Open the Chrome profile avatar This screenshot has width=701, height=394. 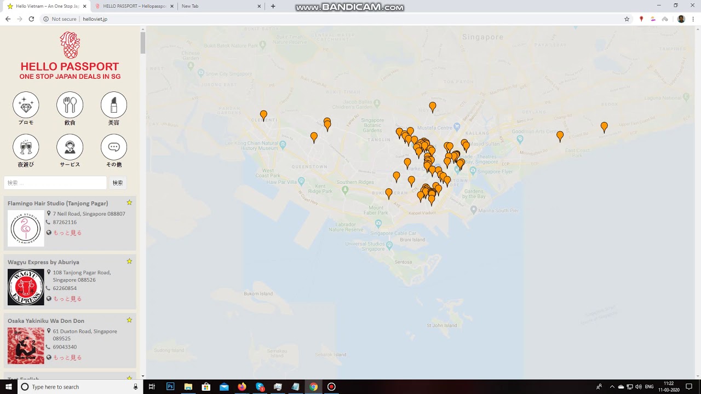[681, 19]
